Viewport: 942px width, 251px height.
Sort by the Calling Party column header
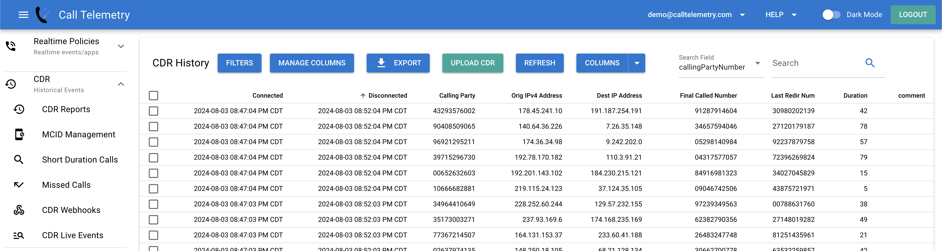pyautogui.click(x=457, y=96)
